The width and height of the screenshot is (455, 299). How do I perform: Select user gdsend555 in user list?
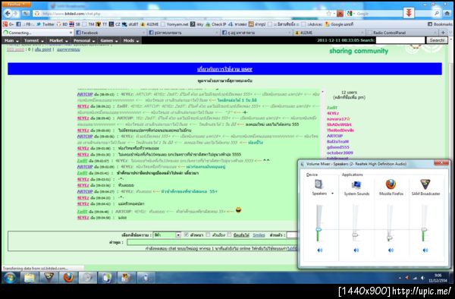pyautogui.click(x=337, y=147)
